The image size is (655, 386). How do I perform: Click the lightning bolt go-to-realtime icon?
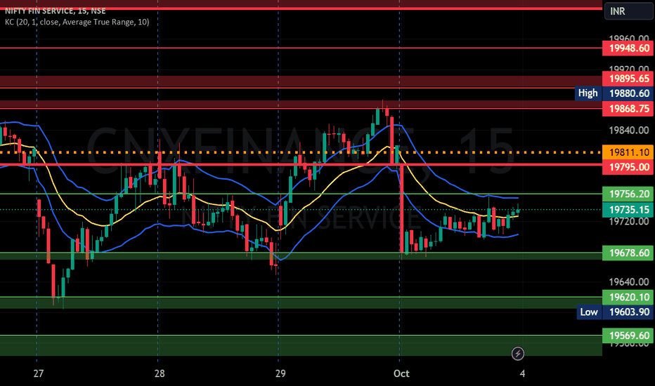(517, 354)
